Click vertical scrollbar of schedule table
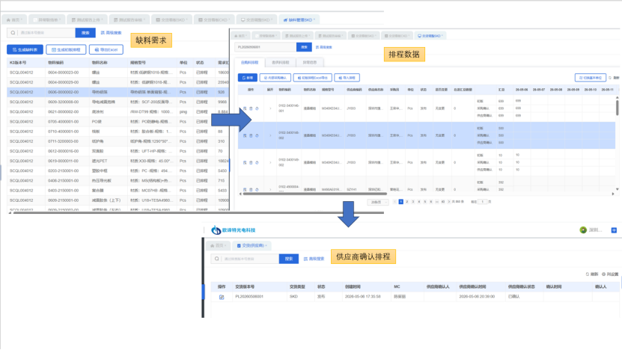 (x=618, y=108)
